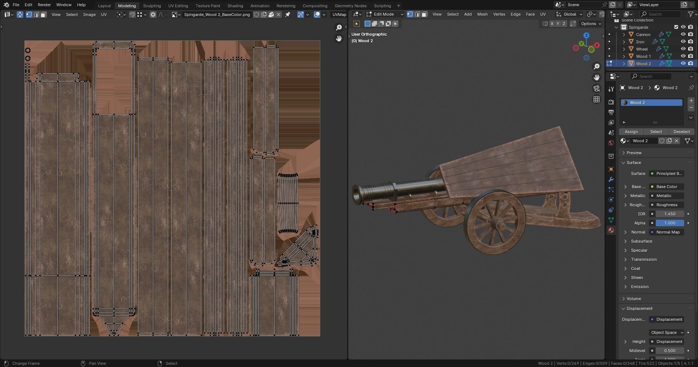Open the Scene properties tab
698x367 pixels.
tap(611, 133)
